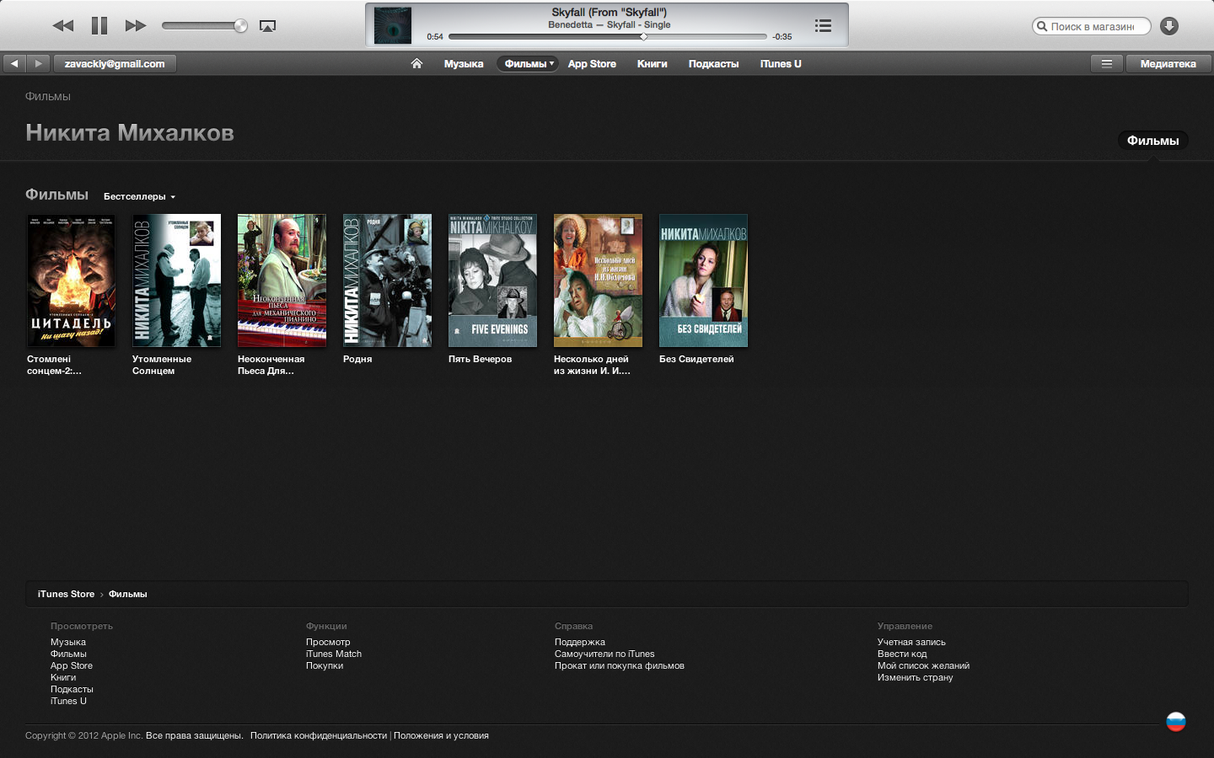Open Положения и условия link
Image resolution: width=1214 pixels, height=758 pixels.
(441, 735)
